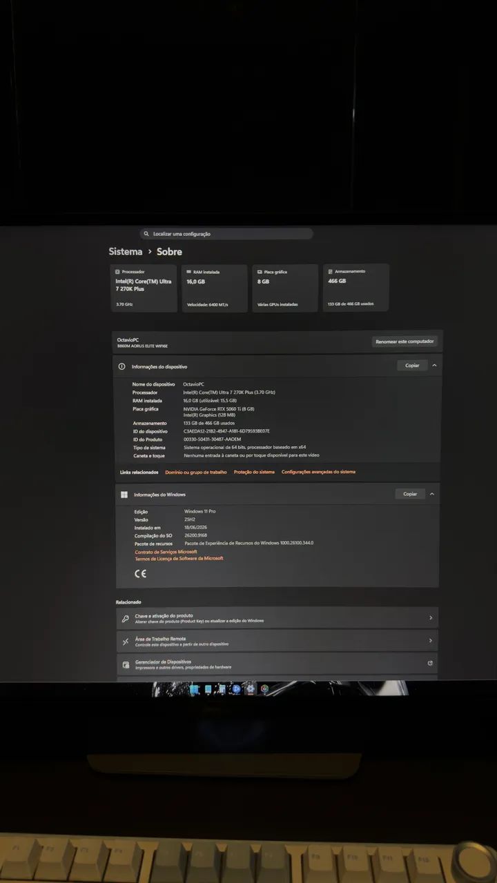Open Proteção do sistema link
This screenshot has height=883, width=497.
254,472
